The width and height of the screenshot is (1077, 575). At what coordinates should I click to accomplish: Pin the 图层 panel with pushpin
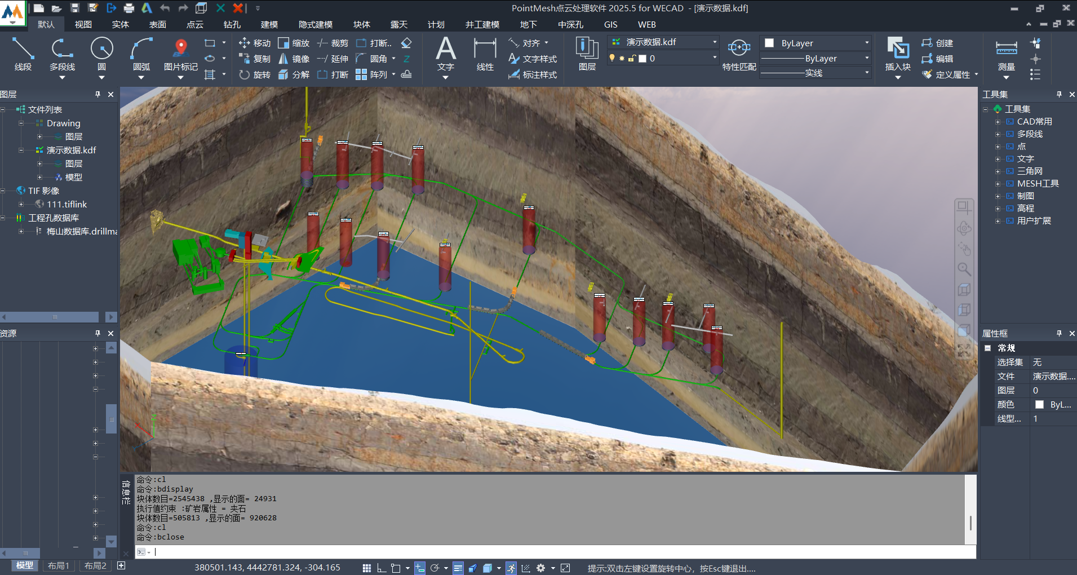(97, 95)
